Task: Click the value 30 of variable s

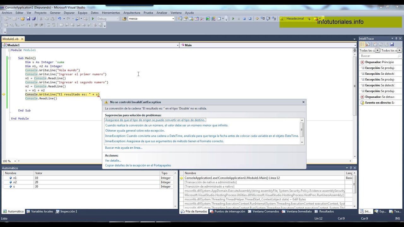Action: click(37, 186)
